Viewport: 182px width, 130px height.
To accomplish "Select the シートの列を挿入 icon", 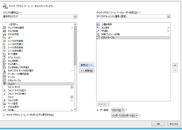I will (x=4, y=51).
